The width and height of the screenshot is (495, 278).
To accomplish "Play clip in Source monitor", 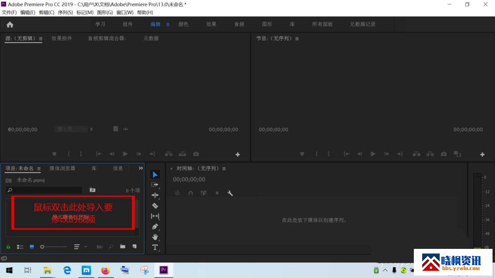I will [125, 154].
